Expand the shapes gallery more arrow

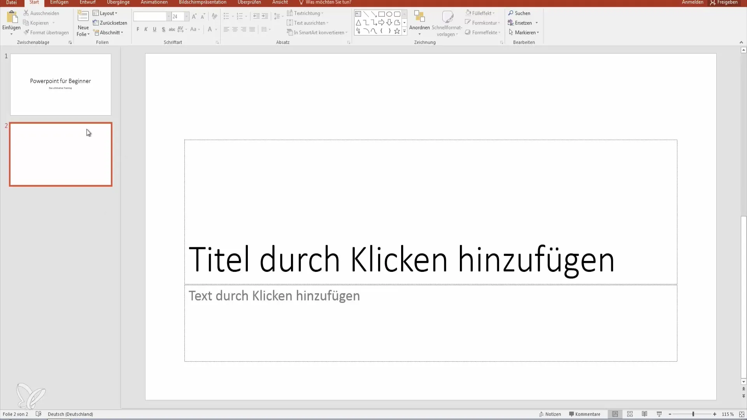click(x=404, y=31)
